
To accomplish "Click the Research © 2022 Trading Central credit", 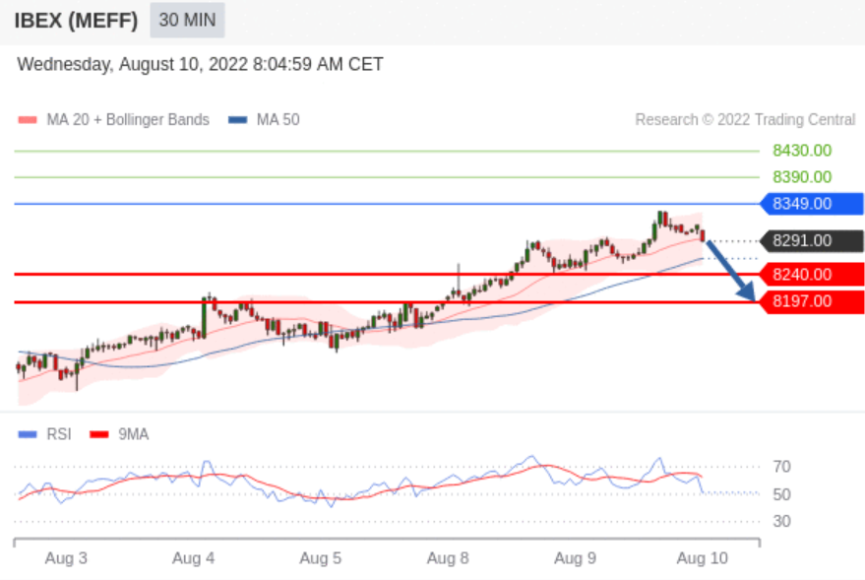I will point(745,120).
